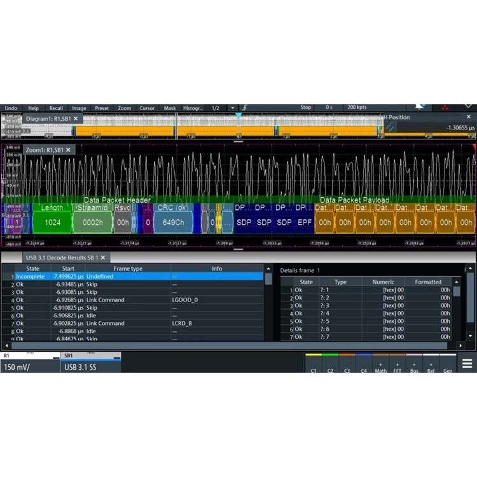Click the Stop acquisition status

pos(306,107)
